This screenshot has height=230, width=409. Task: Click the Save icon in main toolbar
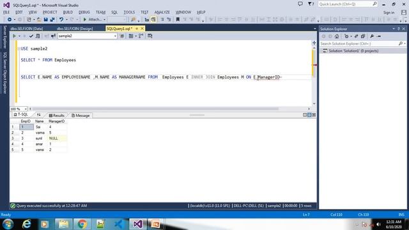45,20
